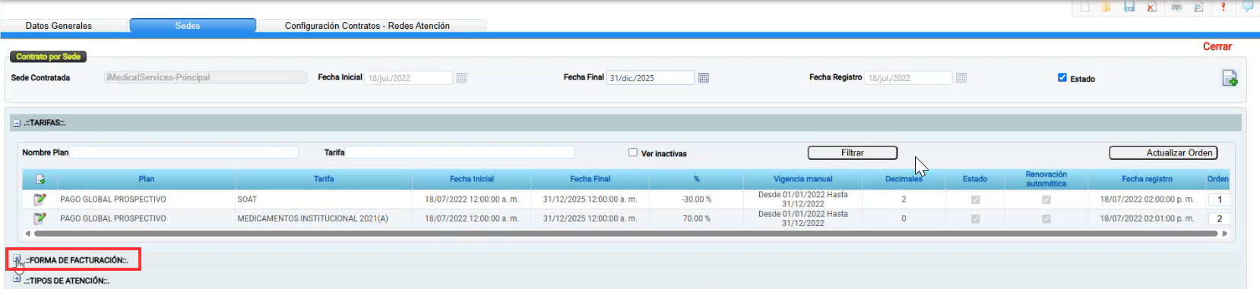Click the Fecha Registro date field
The width and height of the screenshot is (1260, 289).
[909, 78]
